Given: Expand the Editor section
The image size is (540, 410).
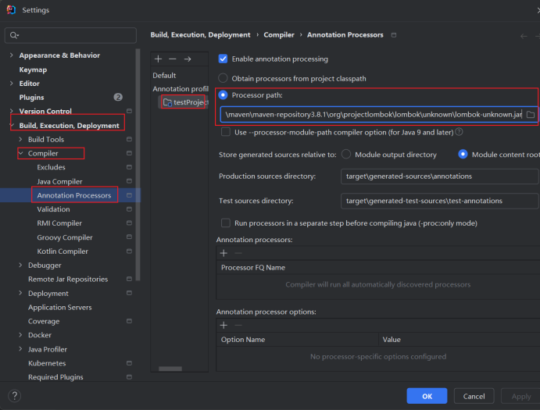Looking at the screenshot, I should point(12,84).
